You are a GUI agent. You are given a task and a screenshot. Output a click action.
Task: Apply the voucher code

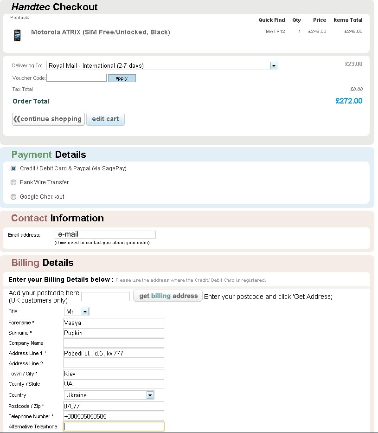[122, 78]
